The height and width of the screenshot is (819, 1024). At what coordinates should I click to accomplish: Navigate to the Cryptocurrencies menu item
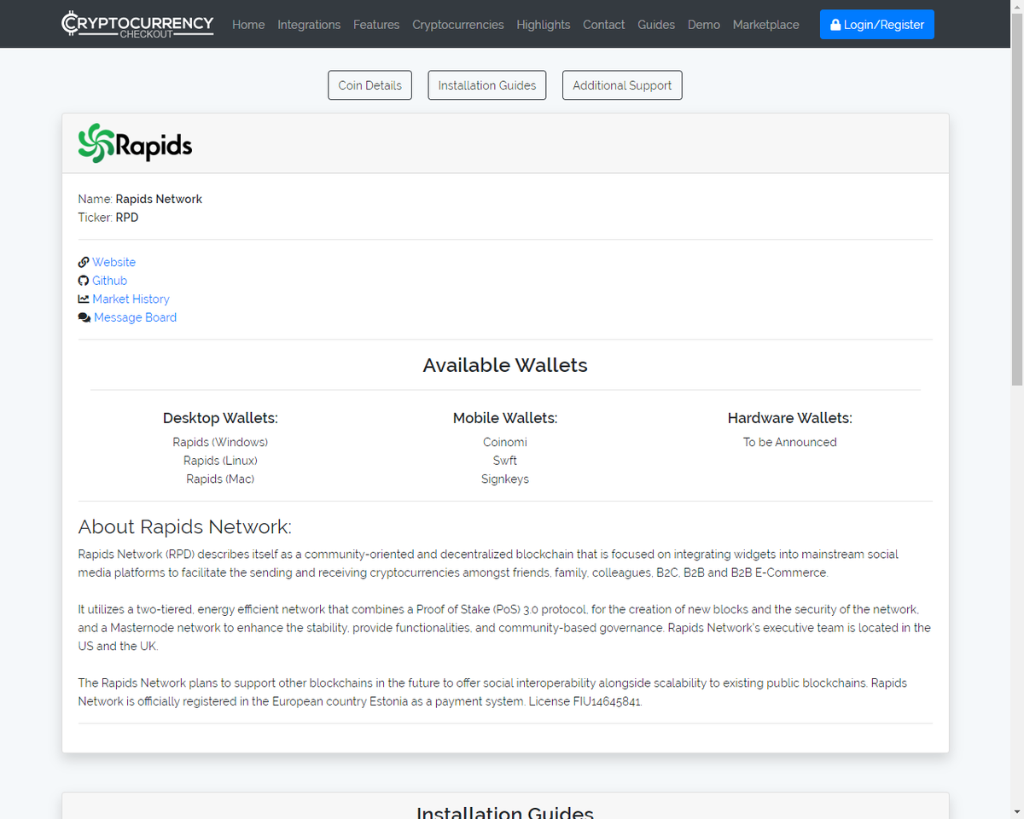(457, 25)
